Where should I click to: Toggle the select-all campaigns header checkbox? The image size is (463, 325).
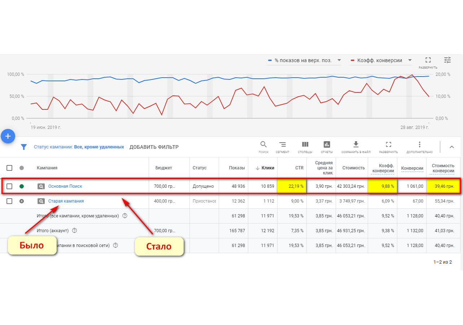(x=9, y=168)
